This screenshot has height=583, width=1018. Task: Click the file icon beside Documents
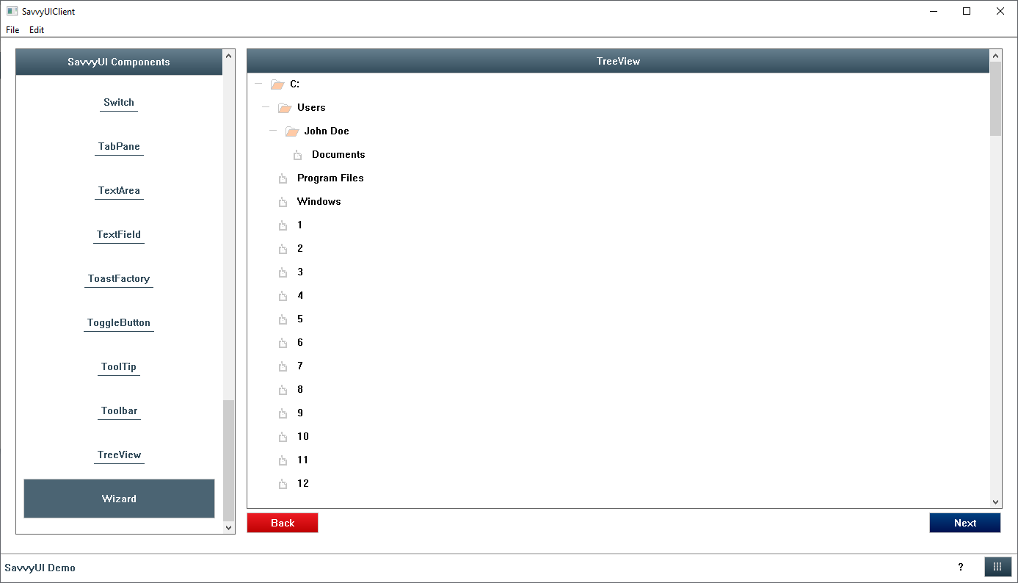coord(297,154)
